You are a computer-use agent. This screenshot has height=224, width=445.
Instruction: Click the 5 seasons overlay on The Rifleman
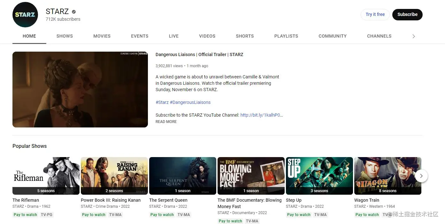point(46,191)
